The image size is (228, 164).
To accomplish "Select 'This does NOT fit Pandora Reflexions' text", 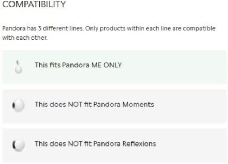I will pos(95,144).
